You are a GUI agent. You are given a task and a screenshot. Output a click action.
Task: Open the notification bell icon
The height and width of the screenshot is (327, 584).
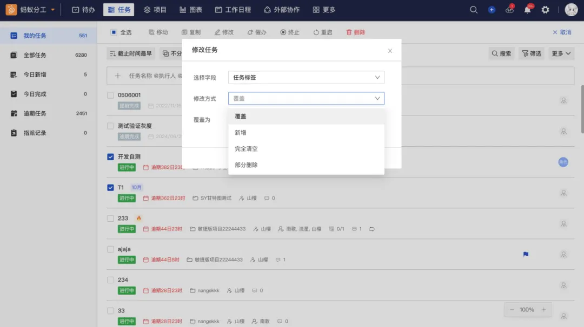point(527,10)
